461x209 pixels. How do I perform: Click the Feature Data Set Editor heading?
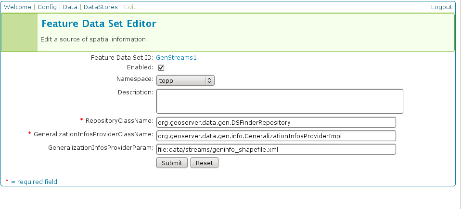[99, 24]
